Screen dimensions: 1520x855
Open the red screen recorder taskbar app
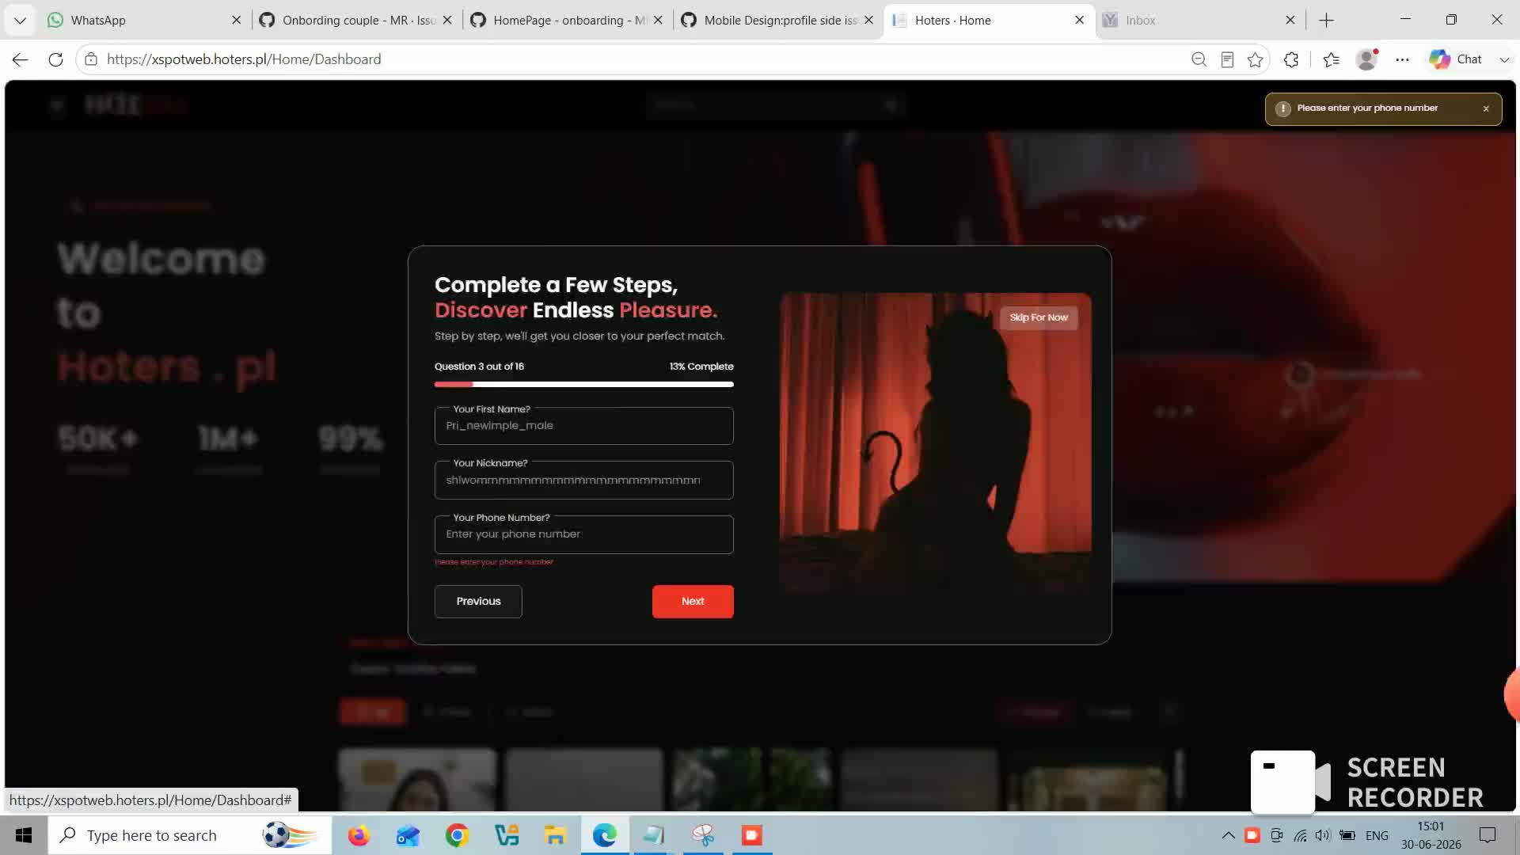[x=752, y=835]
